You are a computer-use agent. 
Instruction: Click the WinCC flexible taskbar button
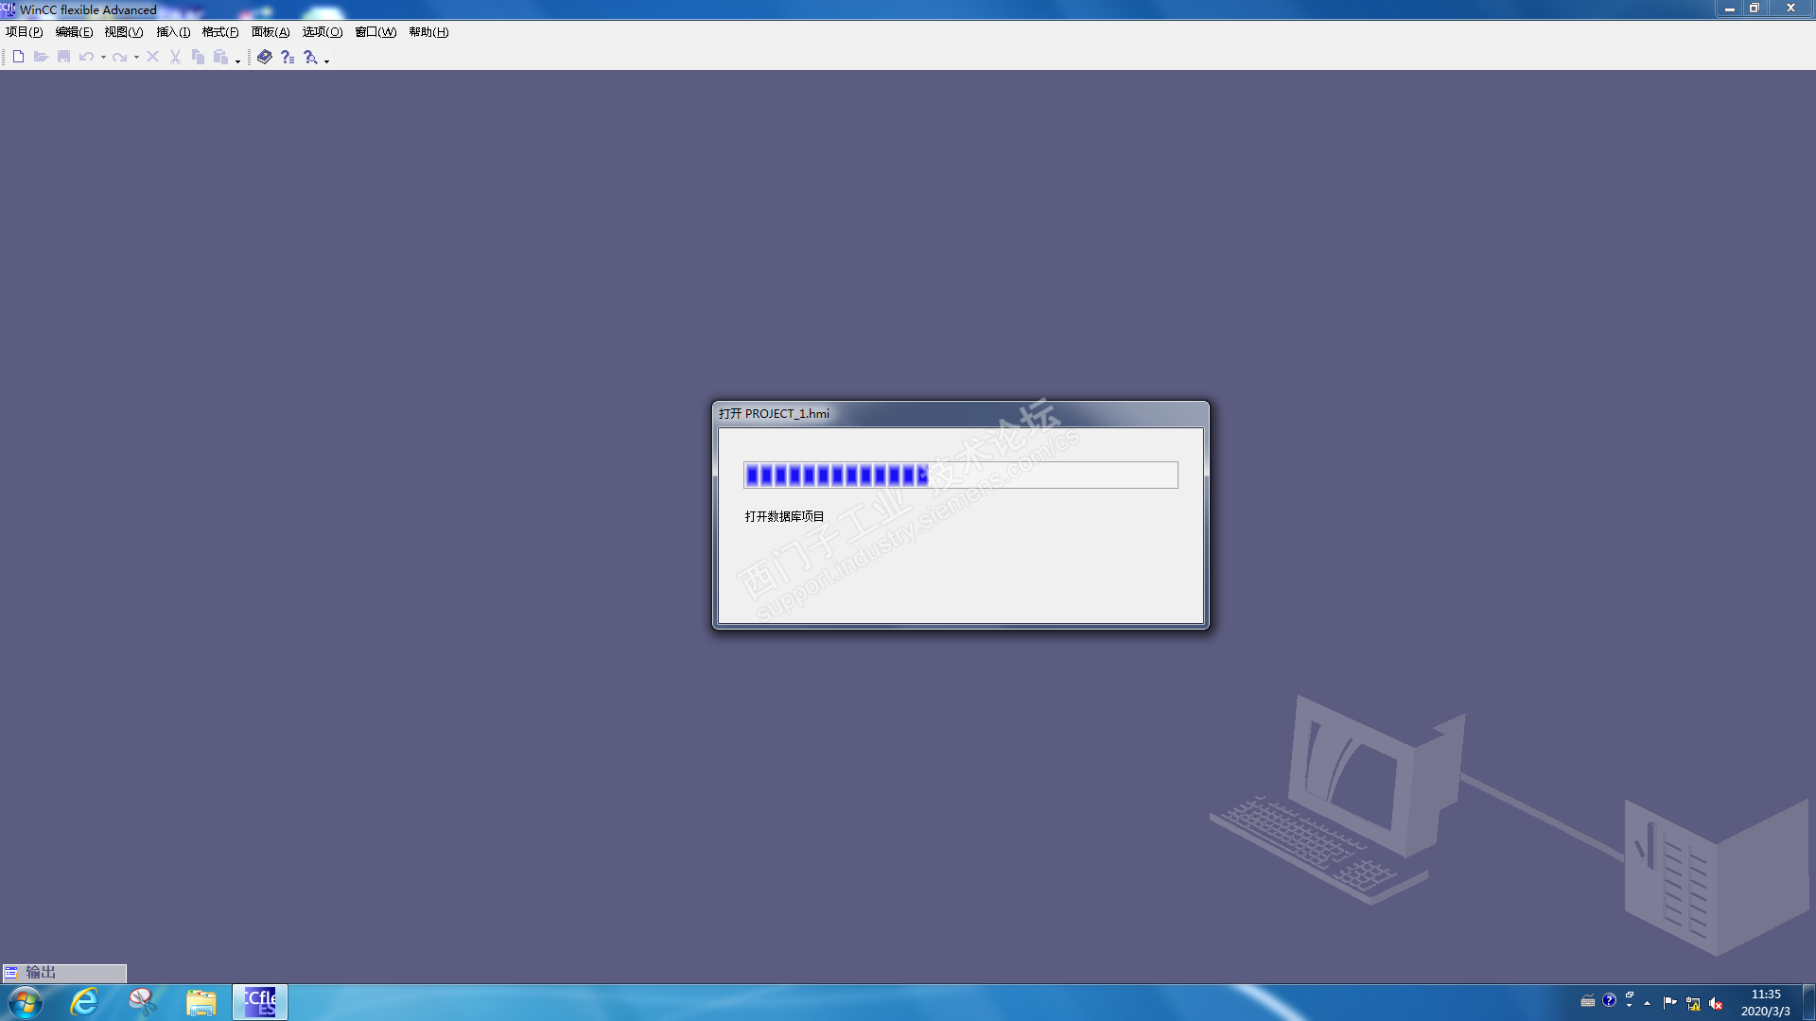pyautogui.click(x=260, y=1002)
